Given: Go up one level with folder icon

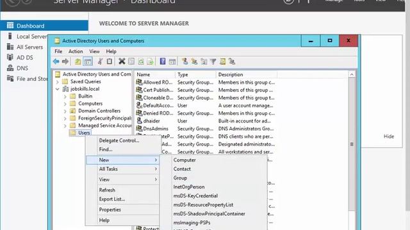Looking at the screenshot, I should pos(78,61).
